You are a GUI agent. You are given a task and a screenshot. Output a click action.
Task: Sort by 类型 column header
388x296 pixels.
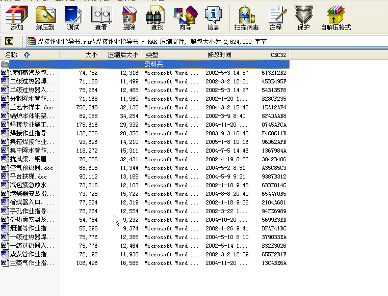172,55
